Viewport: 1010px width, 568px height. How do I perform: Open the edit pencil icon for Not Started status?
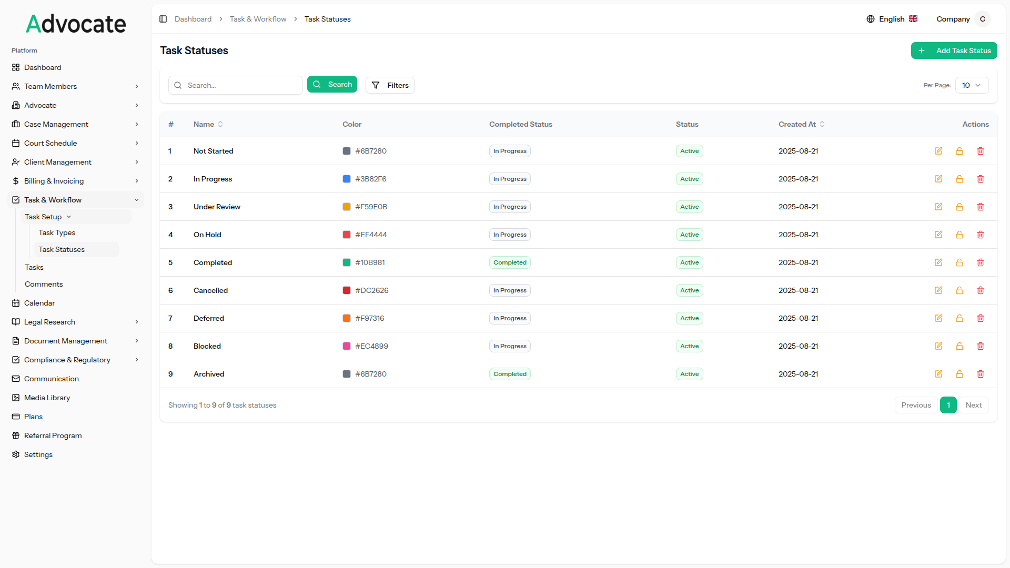(938, 151)
